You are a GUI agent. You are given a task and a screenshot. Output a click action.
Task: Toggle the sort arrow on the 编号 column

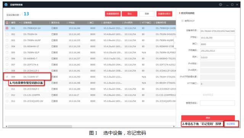[x=20, y=23]
